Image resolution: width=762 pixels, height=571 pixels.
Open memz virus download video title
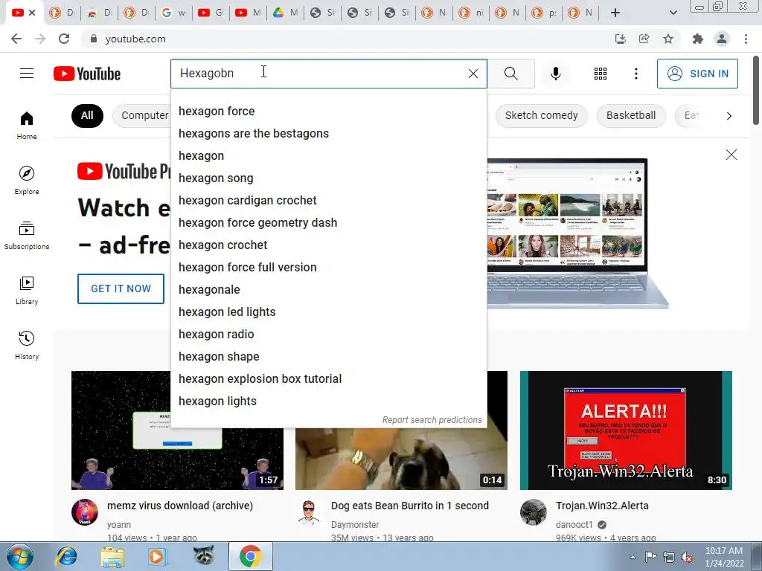pos(180,506)
